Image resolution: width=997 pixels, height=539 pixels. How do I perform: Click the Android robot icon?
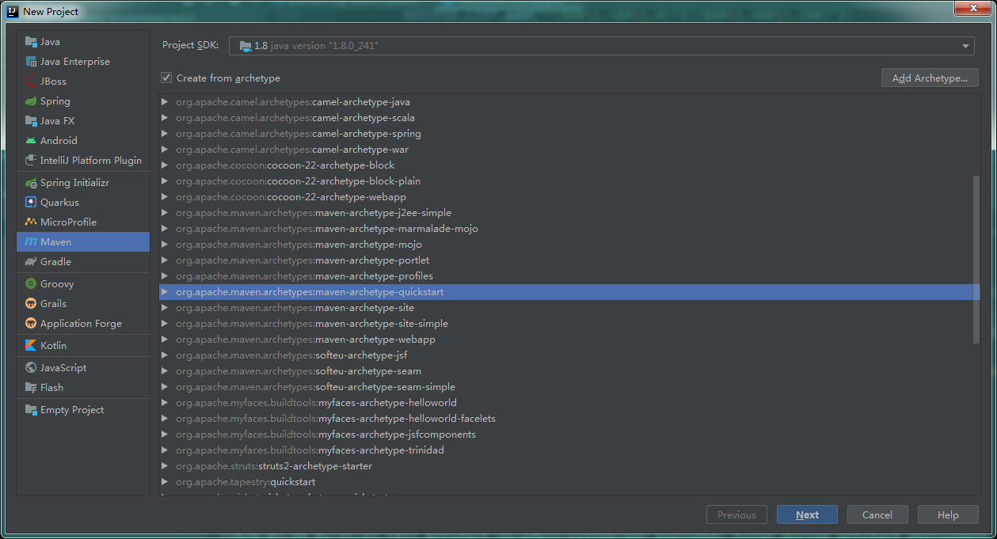point(31,141)
